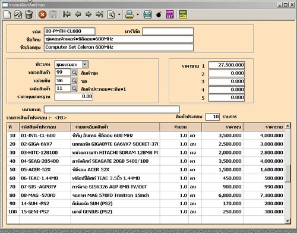The height and width of the screenshot is (233, 297).
Task: Go to next record green arrow
Action: click(89, 14)
